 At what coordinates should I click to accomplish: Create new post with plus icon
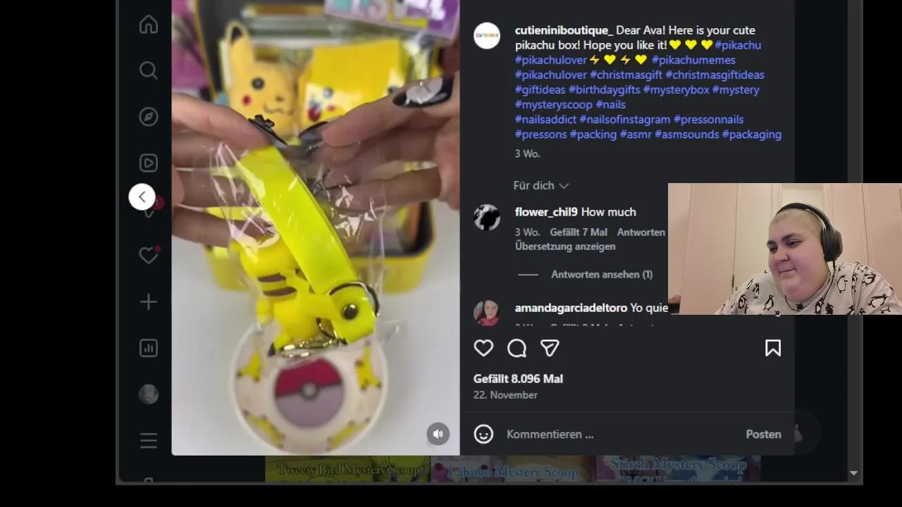coord(148,302)
